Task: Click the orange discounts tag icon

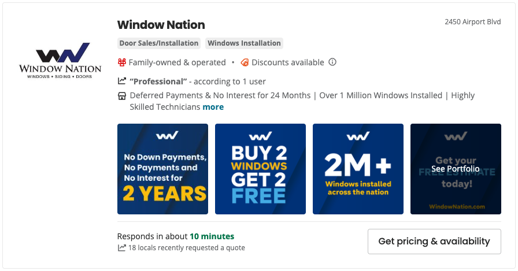Action: click(x=245, y=62)
